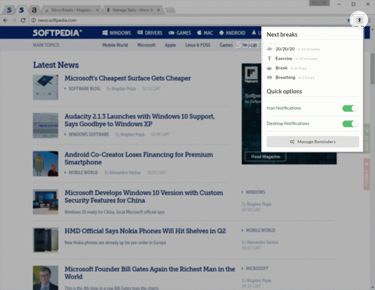
Task: Select the 20/20/20 eye break icon
Action: (x=269, y=49)
